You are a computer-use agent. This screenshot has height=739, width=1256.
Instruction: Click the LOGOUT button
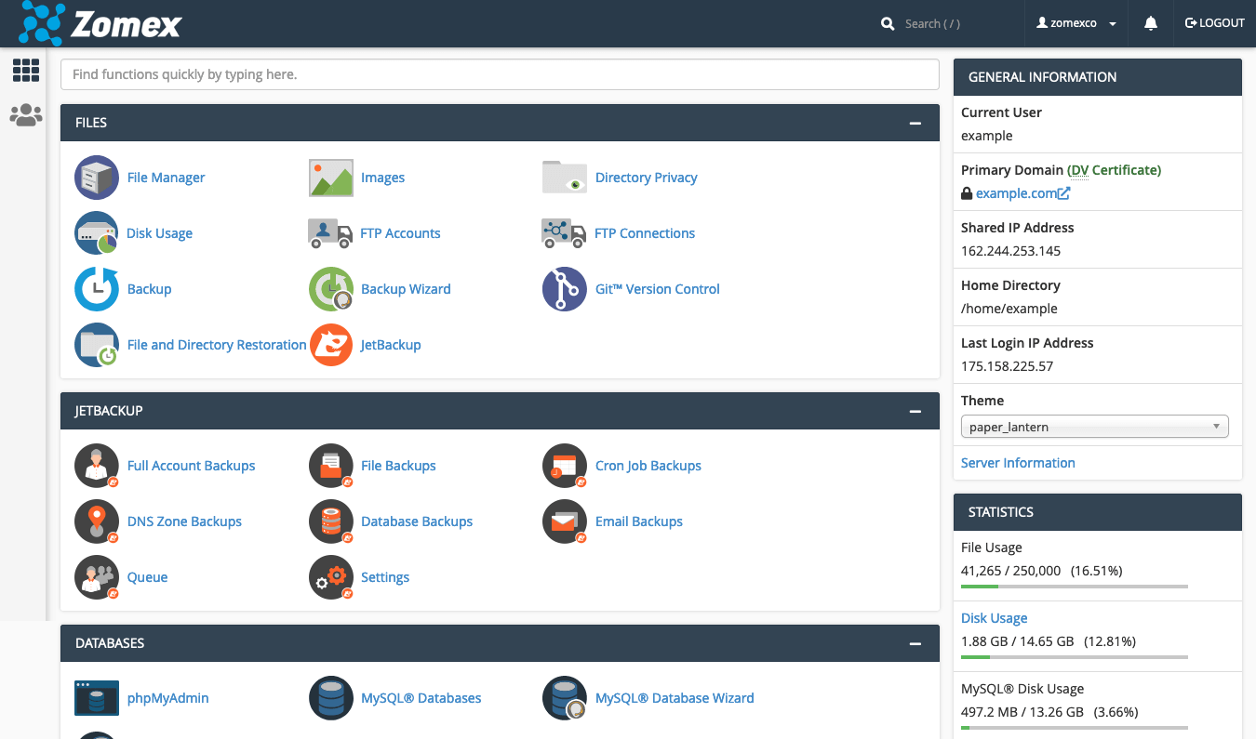[x=1215, y=23]
